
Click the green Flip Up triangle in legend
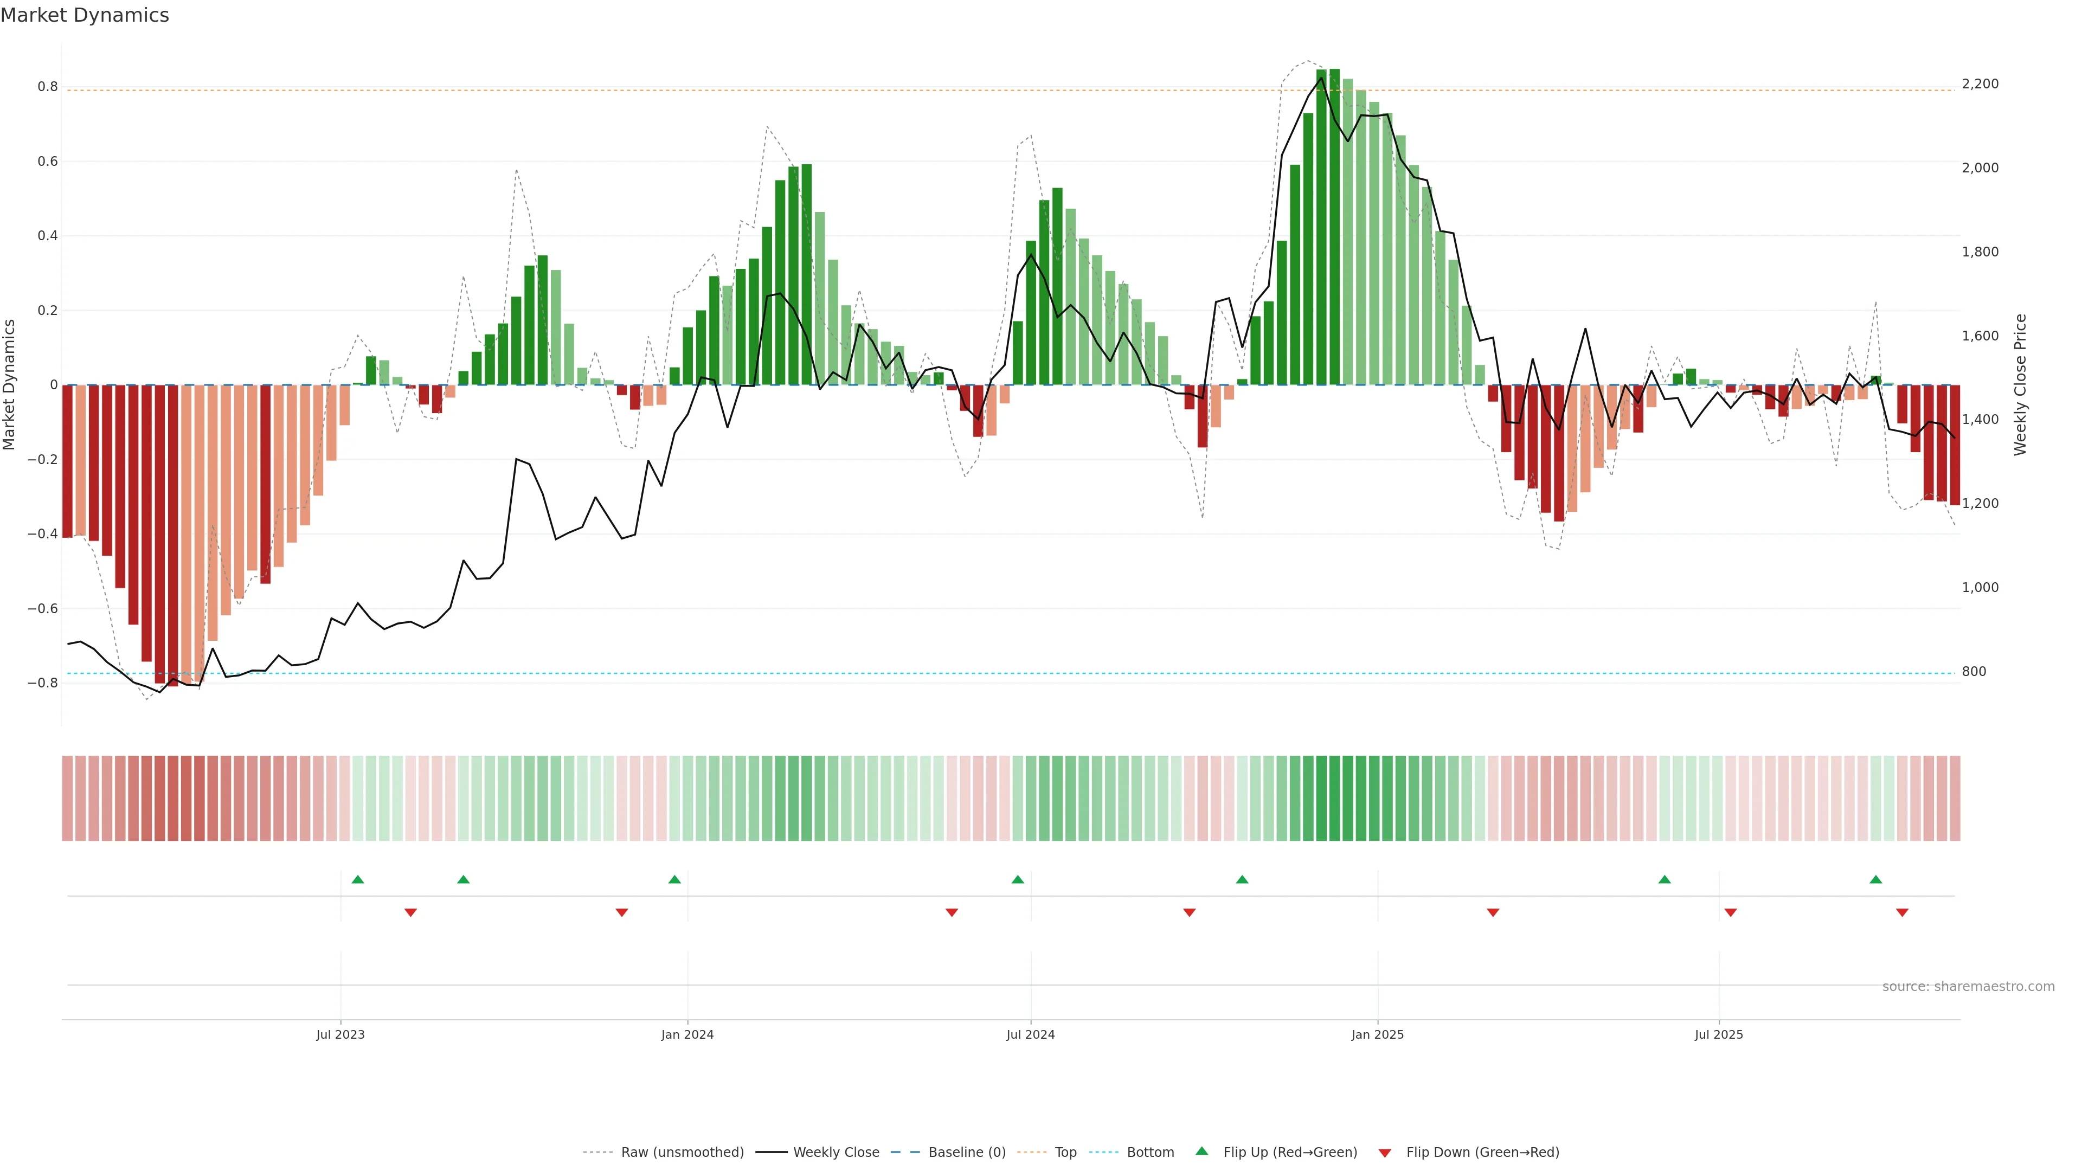click(1201, 1151)
